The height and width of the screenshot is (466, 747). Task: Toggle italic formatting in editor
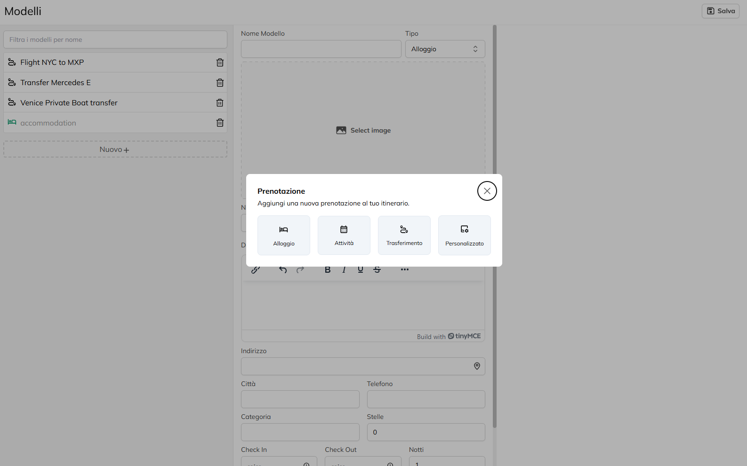tap(344, 270)
